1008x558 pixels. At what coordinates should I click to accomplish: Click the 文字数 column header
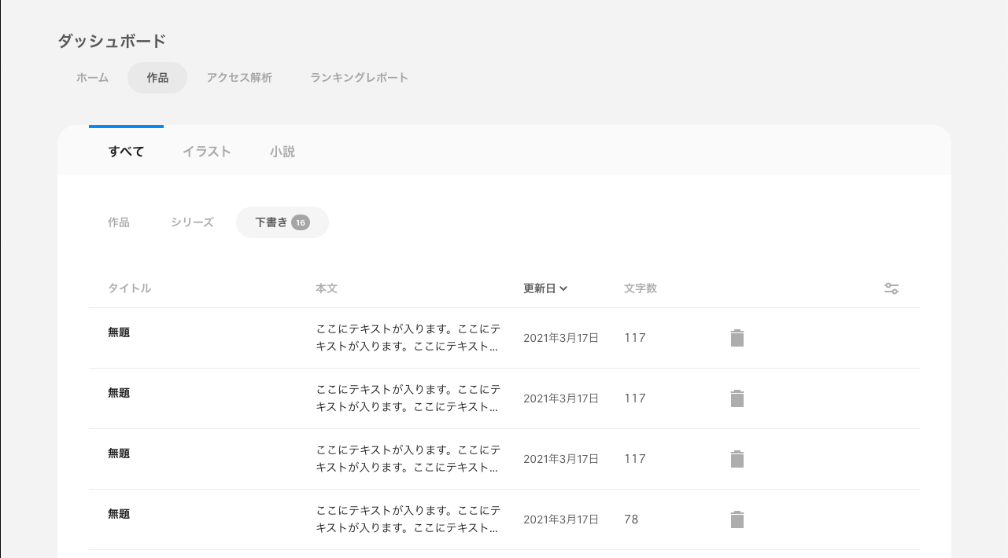pos(641,288)
